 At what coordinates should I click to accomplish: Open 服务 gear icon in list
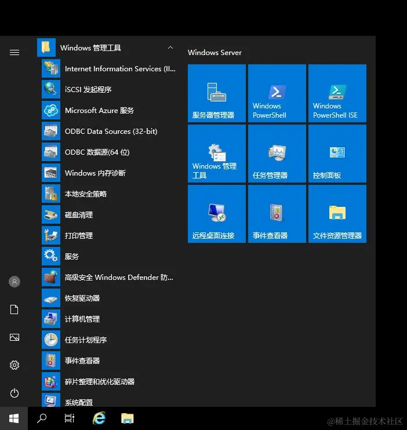(x=51, y=256)
